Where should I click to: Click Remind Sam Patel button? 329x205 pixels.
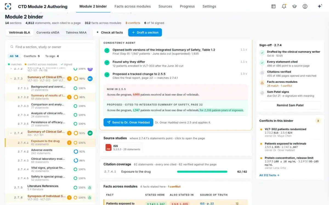click(x=290, y=105)
